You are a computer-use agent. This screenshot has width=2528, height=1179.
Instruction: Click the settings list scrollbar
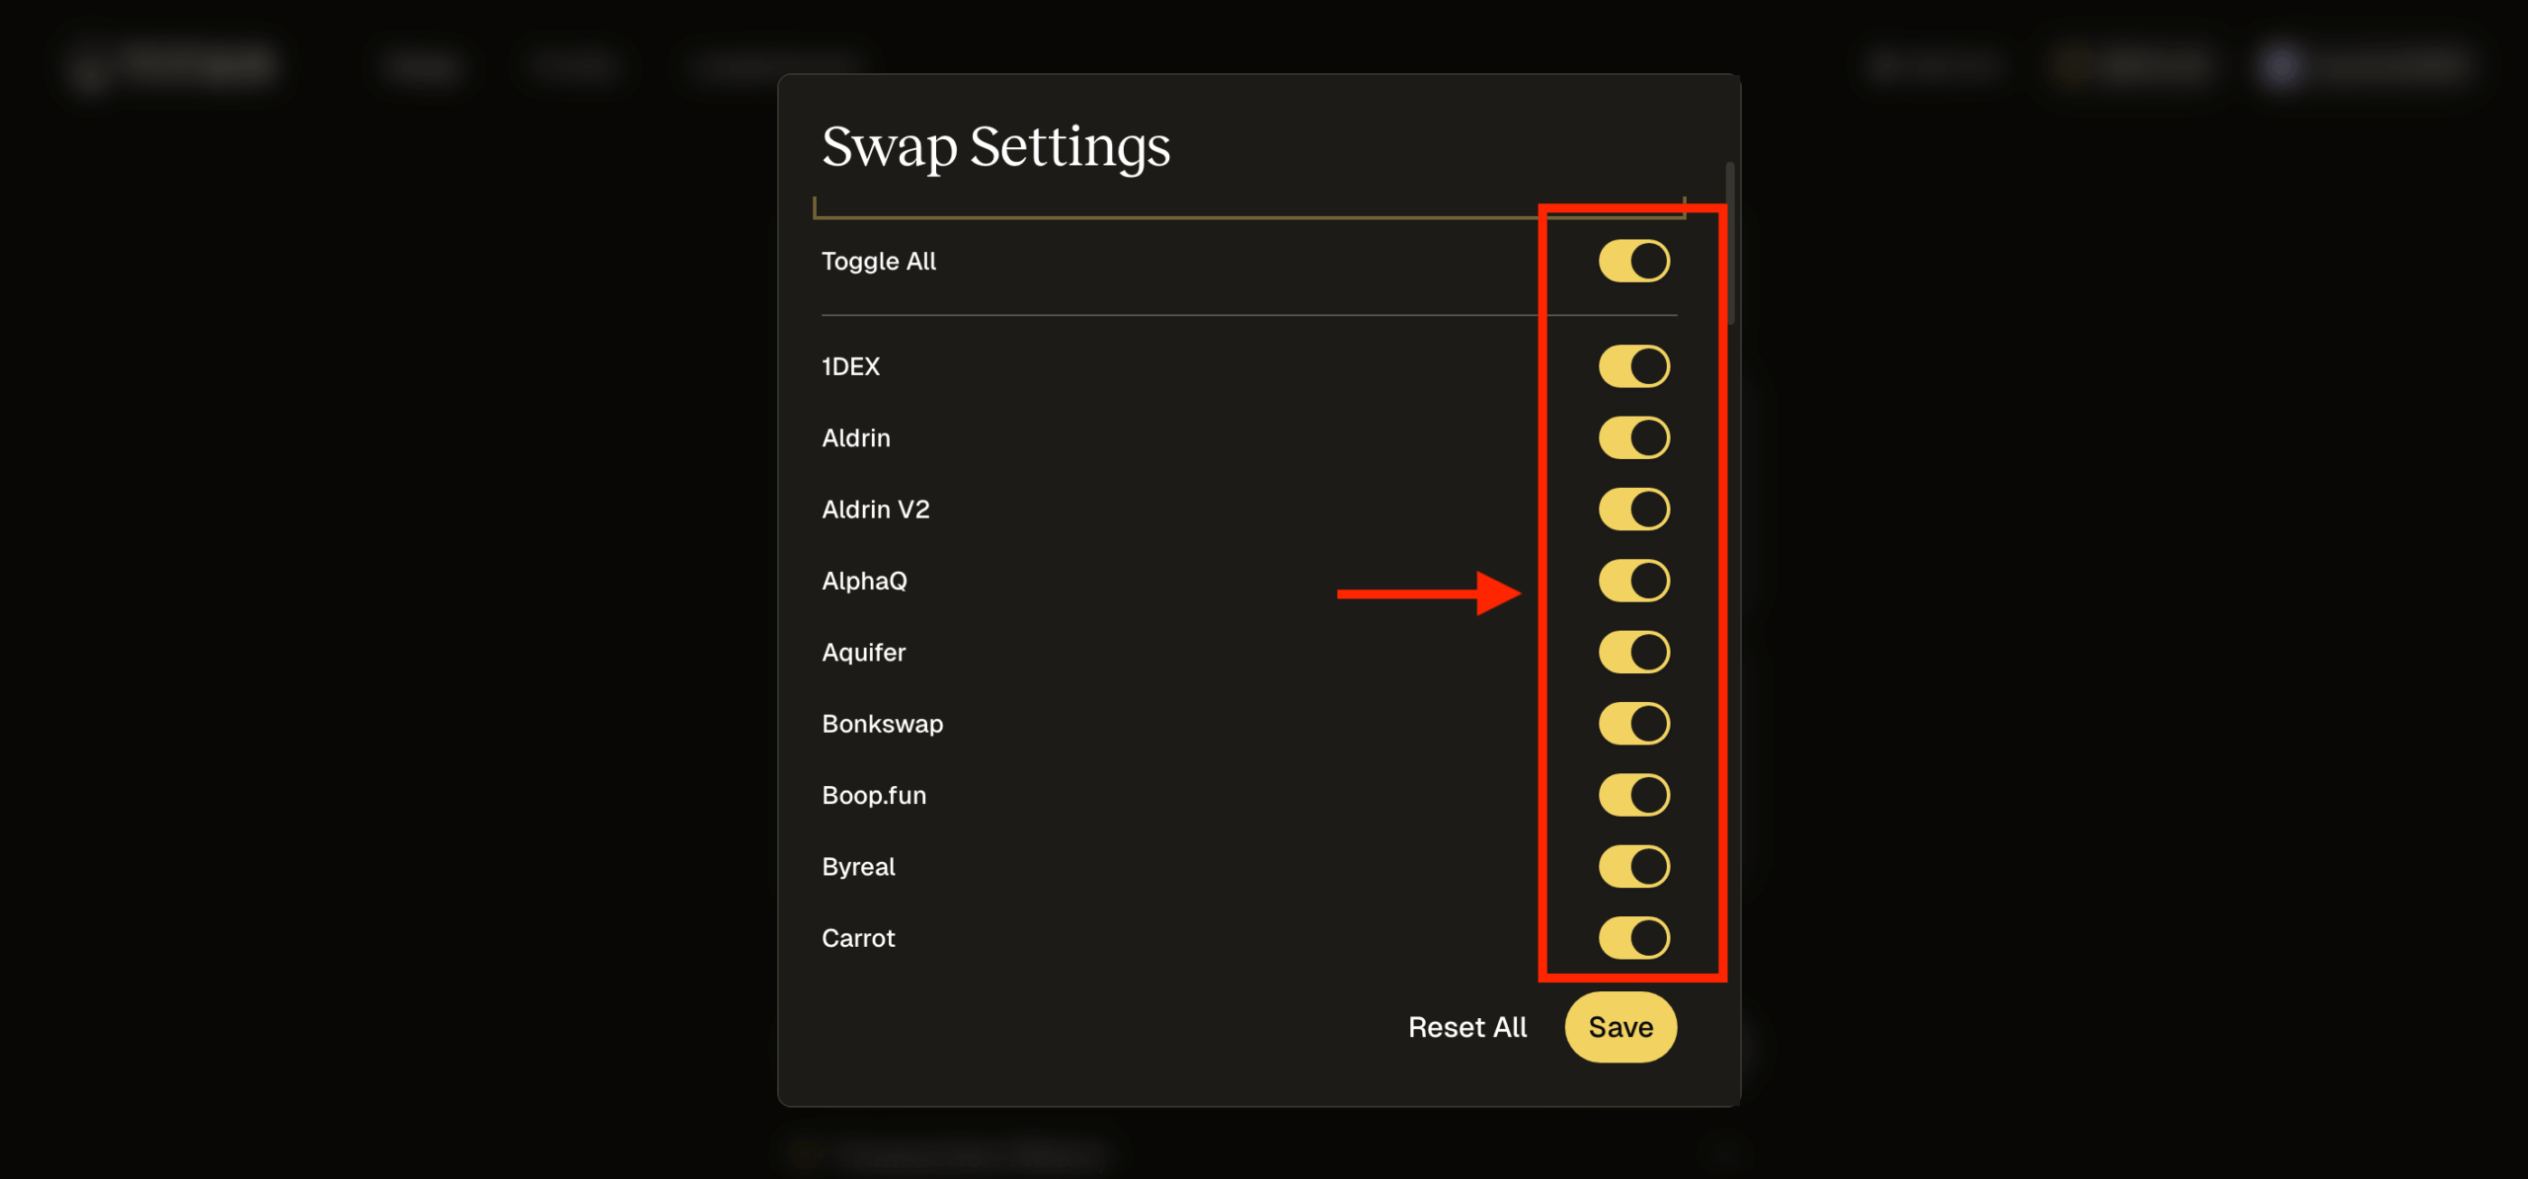(x=1730, y=243)
